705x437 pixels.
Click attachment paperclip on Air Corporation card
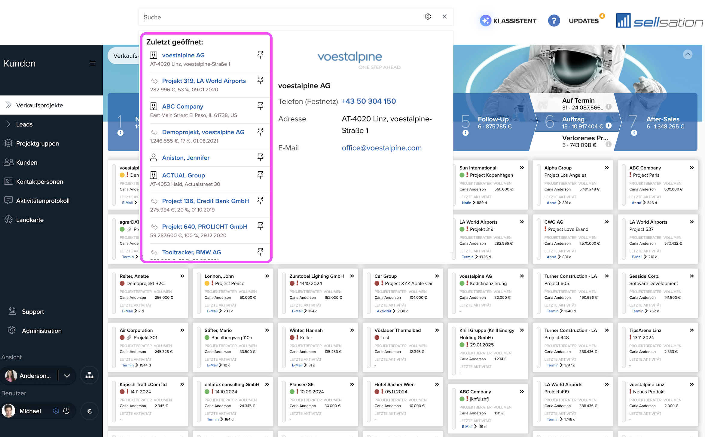point(129,338)
